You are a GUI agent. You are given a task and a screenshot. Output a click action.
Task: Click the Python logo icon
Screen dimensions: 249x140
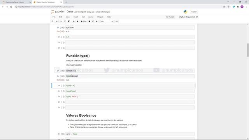pyautogui.click(x=185, y=12)
